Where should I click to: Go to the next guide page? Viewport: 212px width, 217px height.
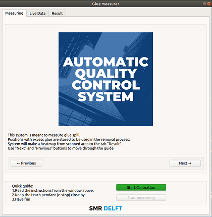pos(185,163)
